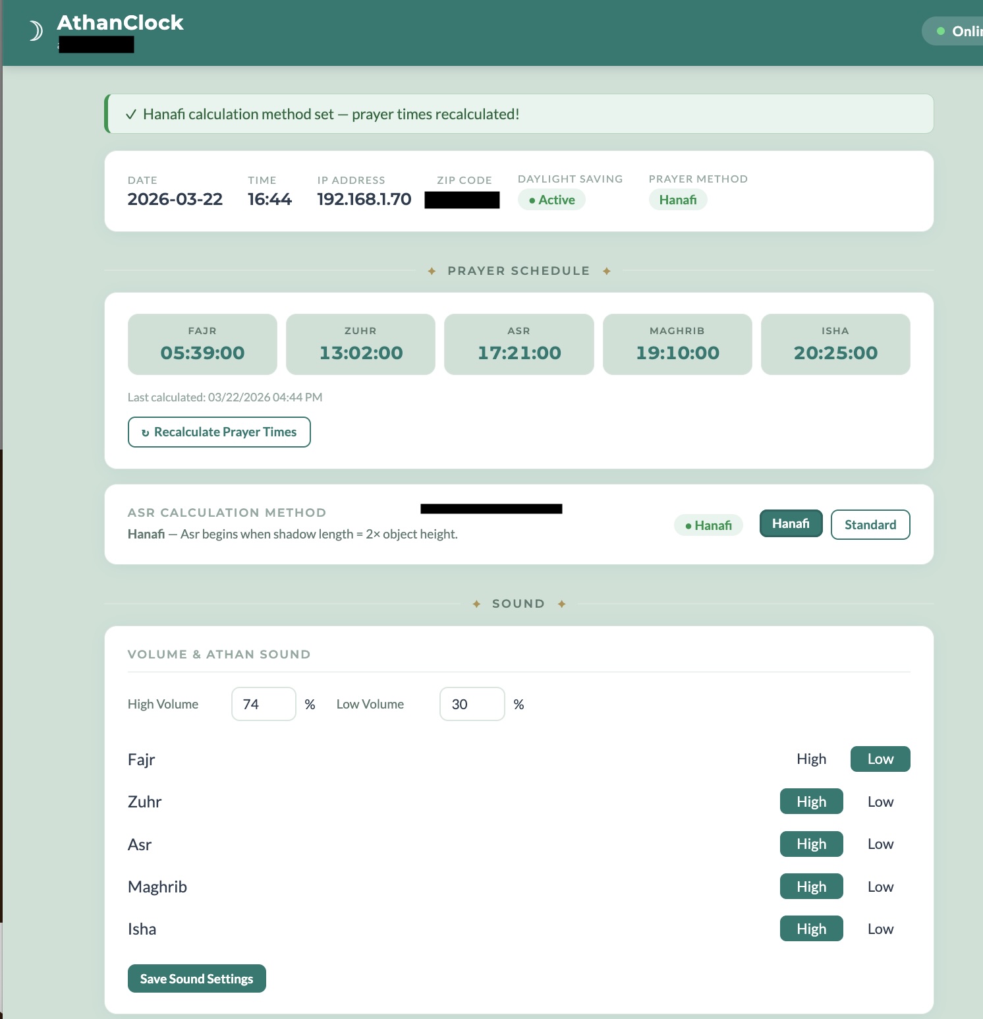Set Isha athan volume to Low
This screenshot has width=983, height=1019.
click(x=880, y=929)
